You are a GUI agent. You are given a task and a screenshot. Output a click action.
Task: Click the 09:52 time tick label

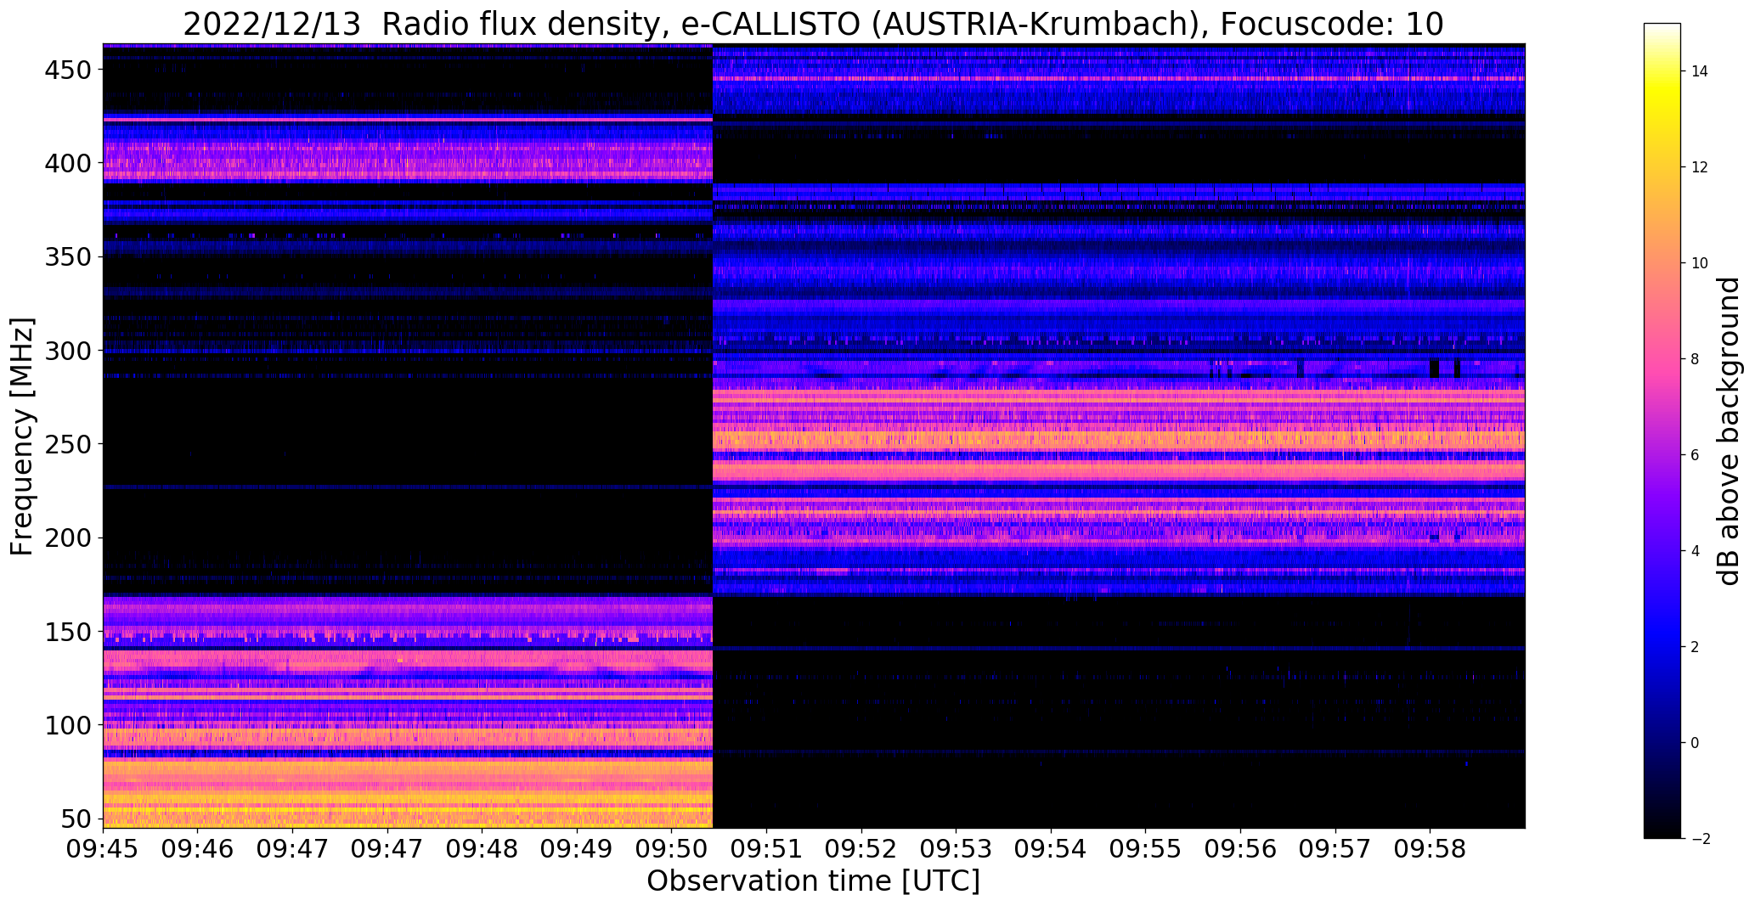click(x=861, y=850)
